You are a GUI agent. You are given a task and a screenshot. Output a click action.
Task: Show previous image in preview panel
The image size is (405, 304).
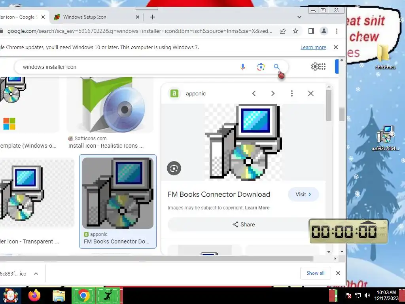pyautogui.click(x=254, y=93)
